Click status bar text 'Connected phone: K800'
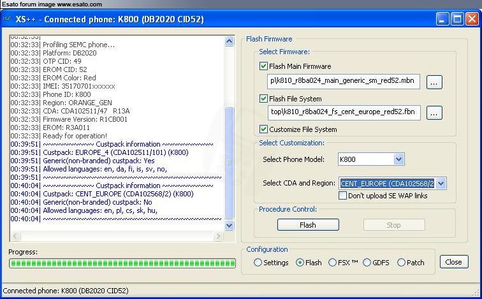This screenshot has height=299, width=482. [x=66, y=291]
